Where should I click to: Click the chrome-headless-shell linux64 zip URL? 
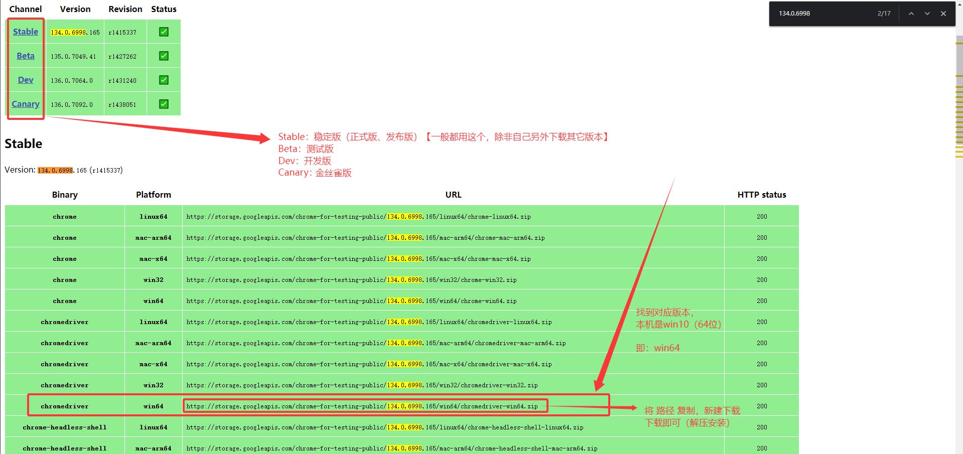[x=384, y=427]
